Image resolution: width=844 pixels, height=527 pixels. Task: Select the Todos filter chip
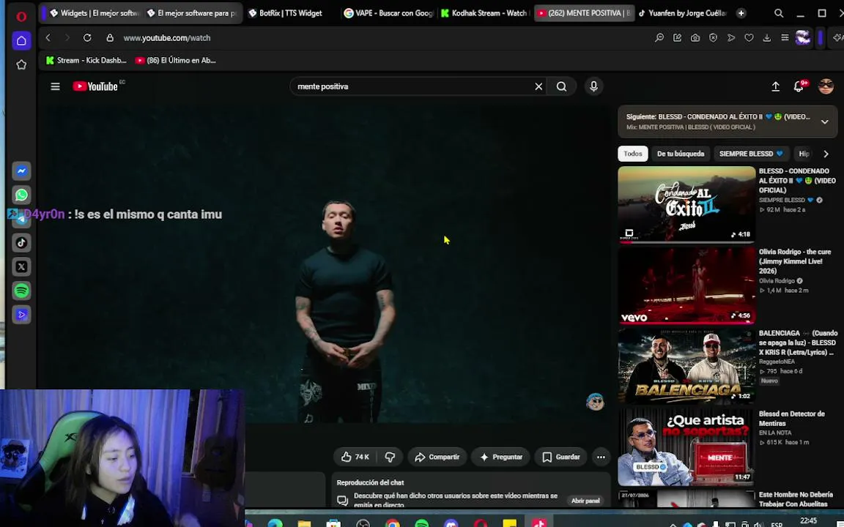pos(632,153)
